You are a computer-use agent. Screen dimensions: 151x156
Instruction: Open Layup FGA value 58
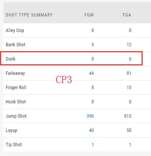[x=129, y=130]
